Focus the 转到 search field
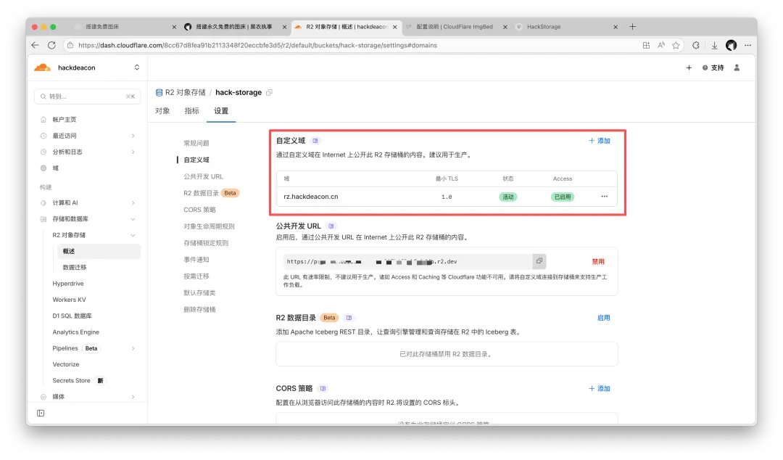 [x=88, y=96]
